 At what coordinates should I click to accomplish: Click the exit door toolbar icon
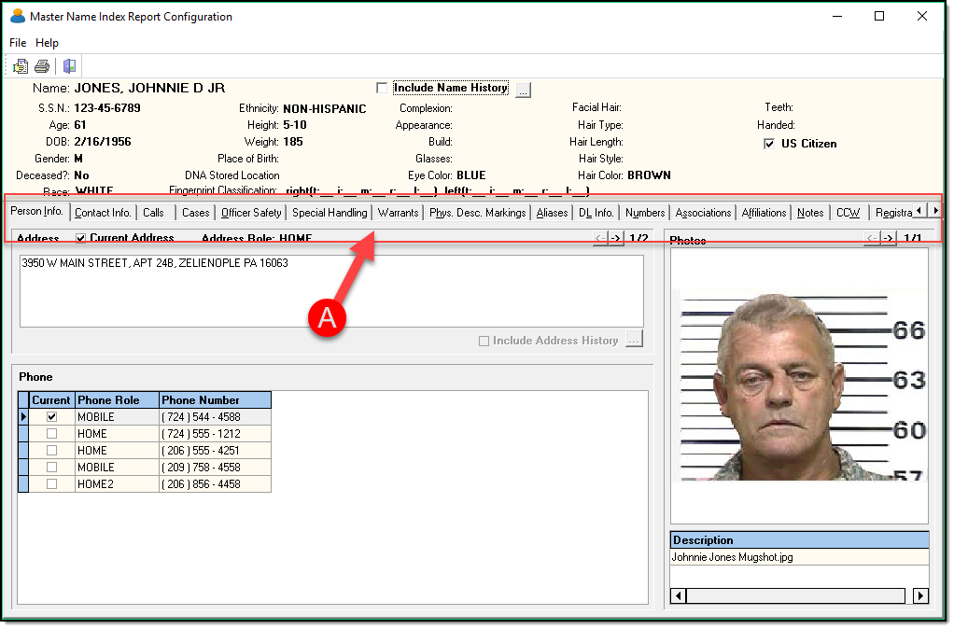point(69,66)
